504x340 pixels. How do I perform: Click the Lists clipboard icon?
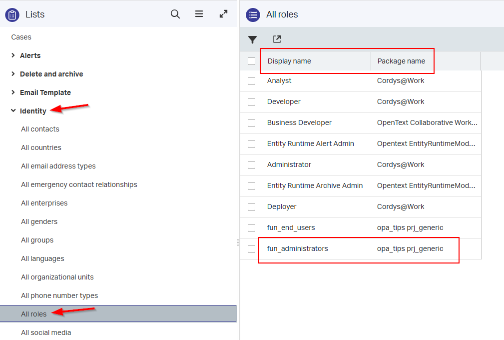pos(12,15)
